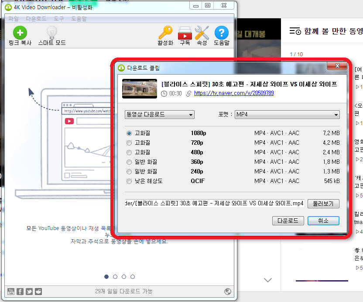Click the 1,8 MB file size text

coord(331,162)
